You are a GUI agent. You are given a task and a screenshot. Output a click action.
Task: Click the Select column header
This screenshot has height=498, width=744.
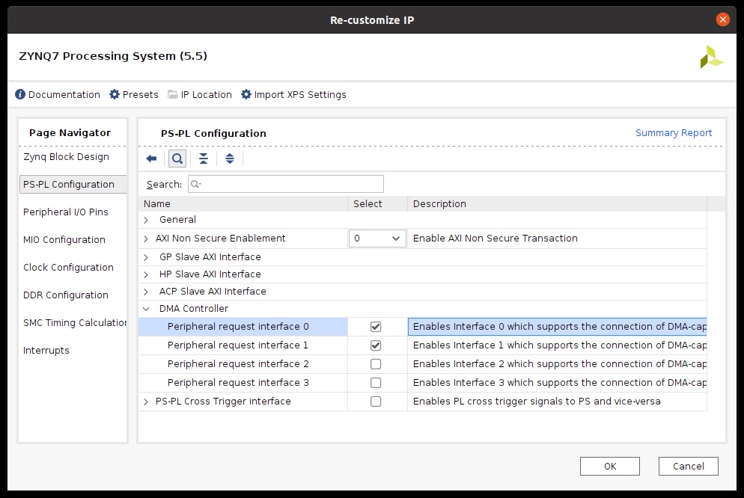point(378,203)
